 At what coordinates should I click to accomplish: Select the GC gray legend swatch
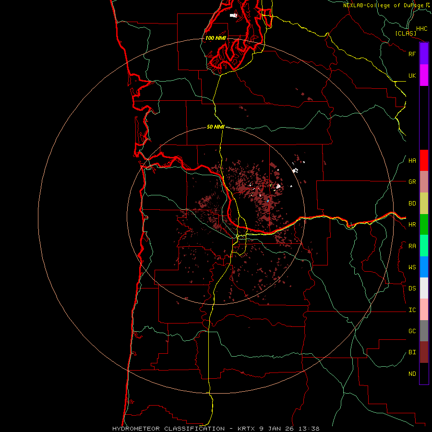point(424,331)
